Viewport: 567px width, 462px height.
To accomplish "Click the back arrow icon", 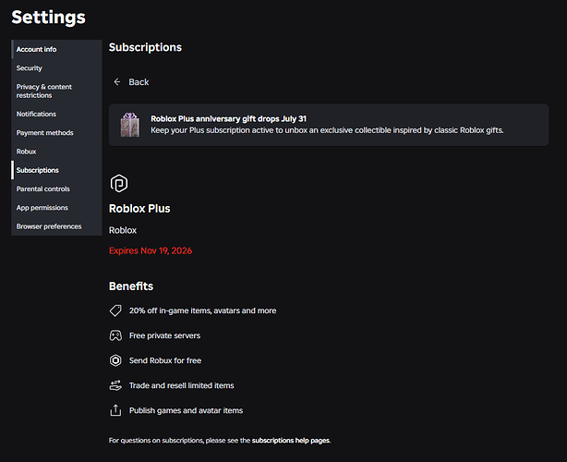I will coord(116,82).
